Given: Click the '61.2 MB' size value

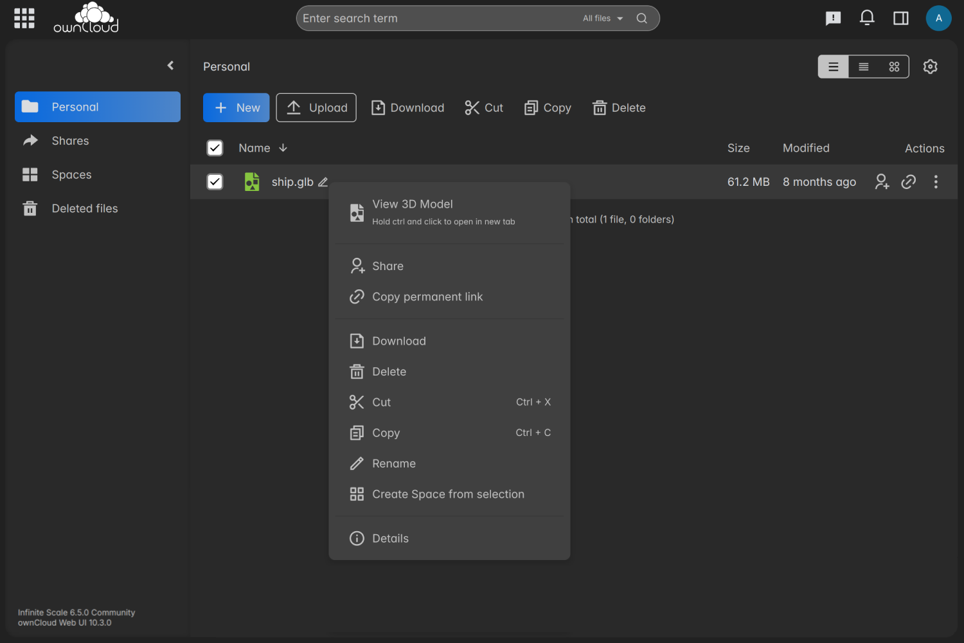Looking at the screenshot, I should click(749, 182).
